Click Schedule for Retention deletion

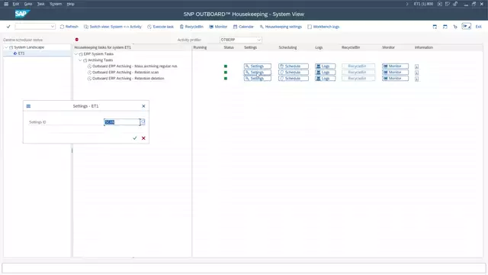[294, 79]
